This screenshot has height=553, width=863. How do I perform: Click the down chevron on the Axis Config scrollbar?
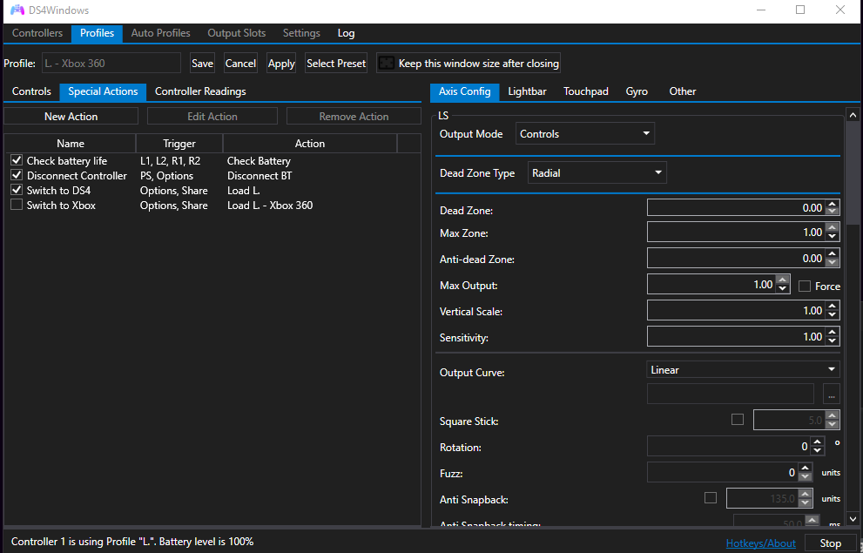(853, 519)
